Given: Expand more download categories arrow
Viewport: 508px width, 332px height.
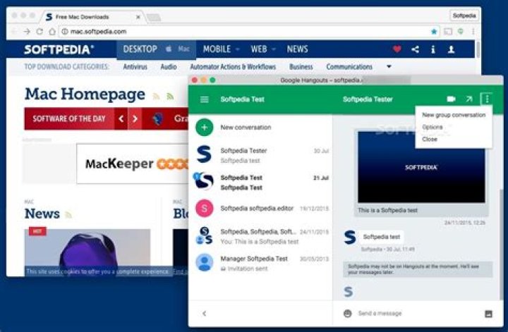Looking at the screenshot, I should click(389, 66).
